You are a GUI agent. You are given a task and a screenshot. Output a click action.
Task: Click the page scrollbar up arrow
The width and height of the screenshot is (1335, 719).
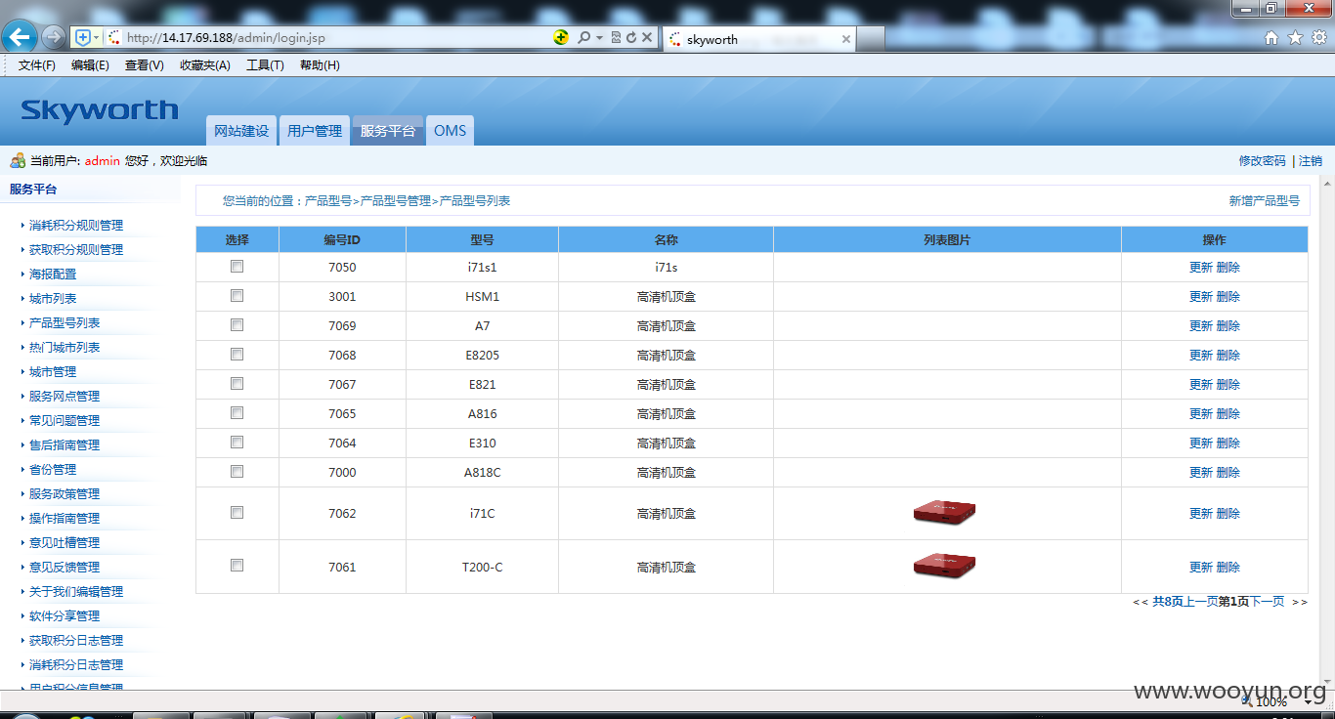pyautogui.click(x=1326, y=183)
